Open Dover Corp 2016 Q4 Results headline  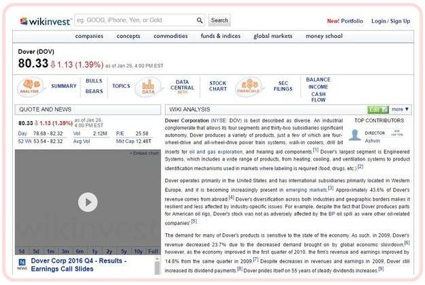(78, 265)
